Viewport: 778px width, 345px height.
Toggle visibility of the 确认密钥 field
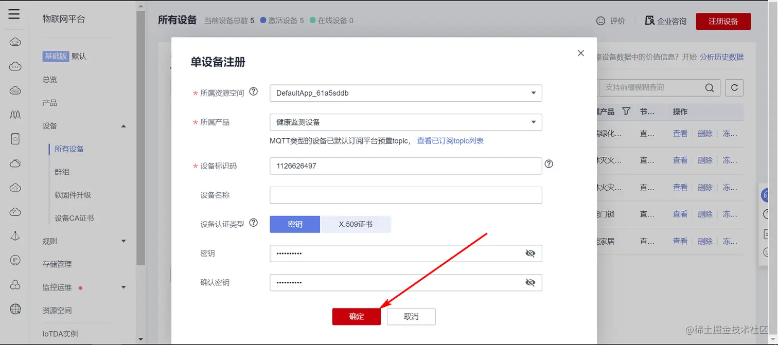(x=531, y=282)
